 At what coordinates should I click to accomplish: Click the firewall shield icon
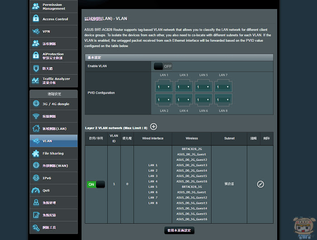point(36,68)
